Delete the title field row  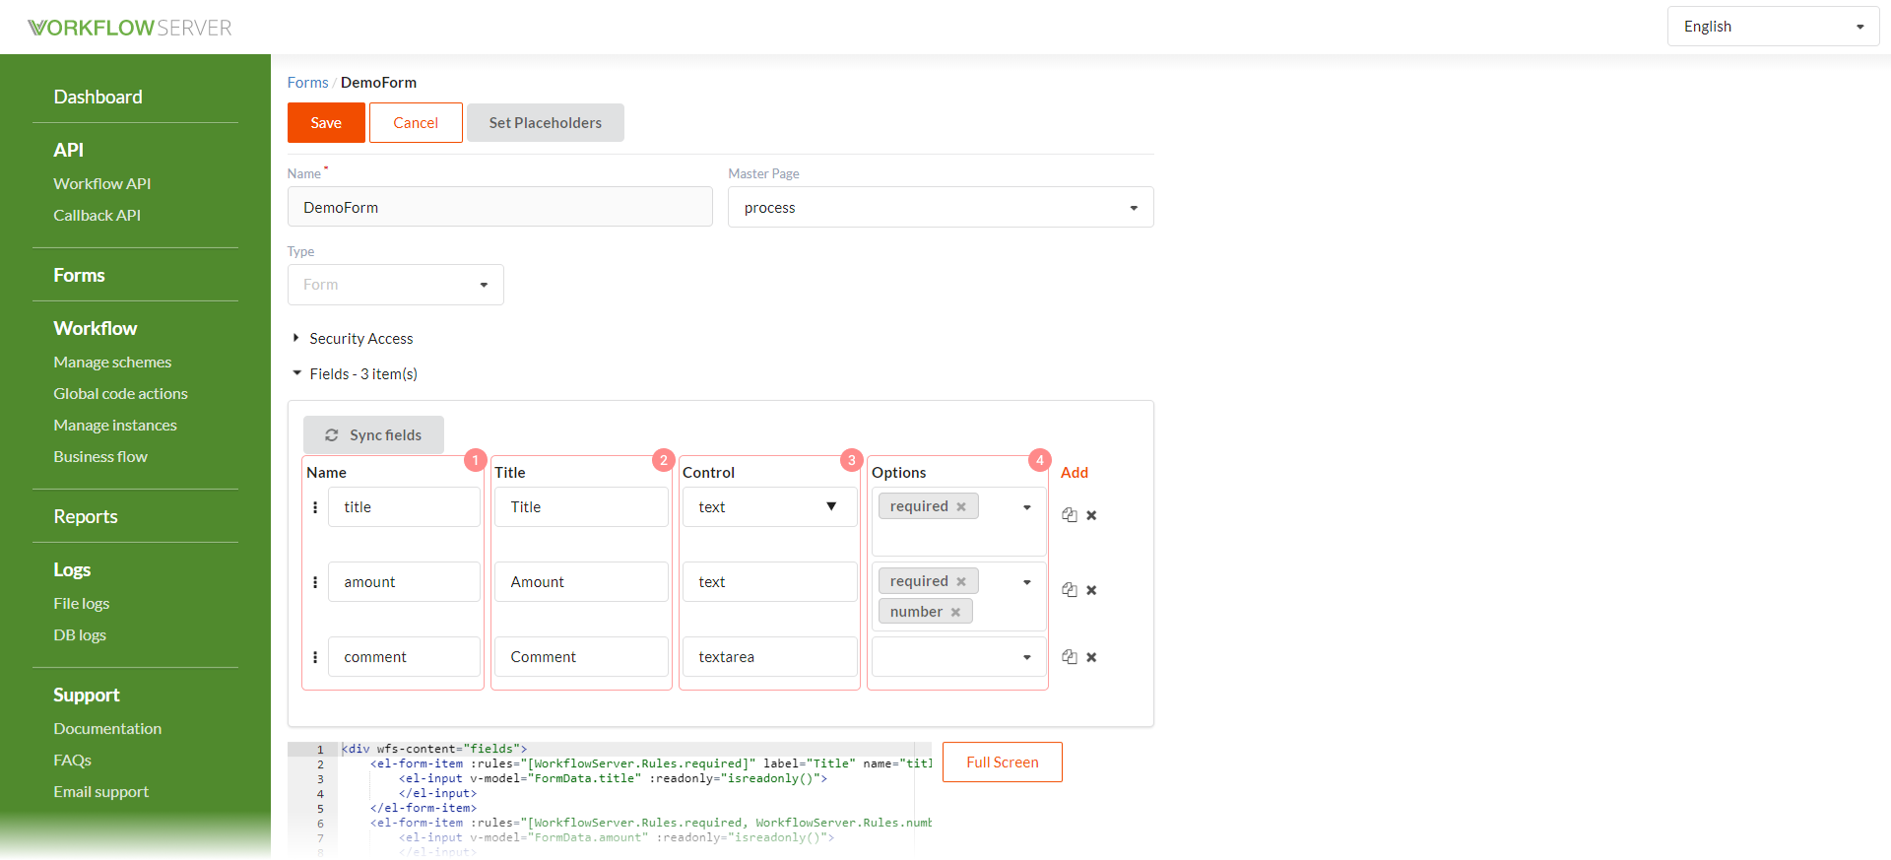(1091, 515)
